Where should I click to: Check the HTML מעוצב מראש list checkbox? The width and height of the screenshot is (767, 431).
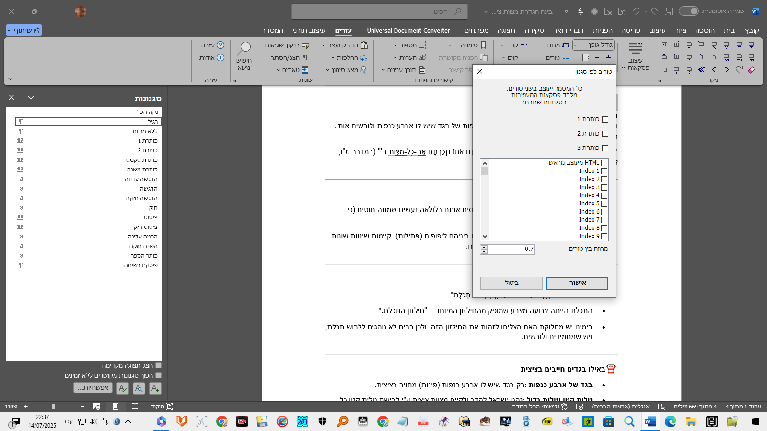[x=604, y=163]
